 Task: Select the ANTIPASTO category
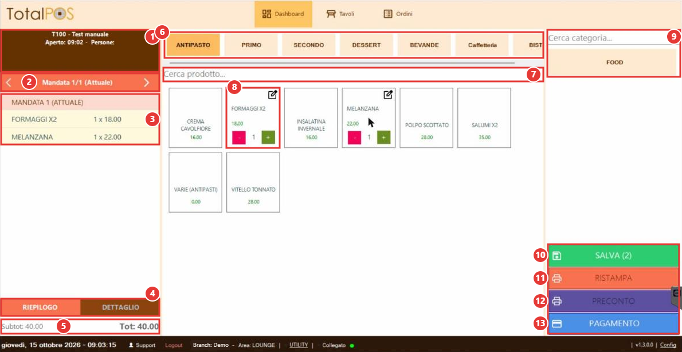click(x=193, y=45)
